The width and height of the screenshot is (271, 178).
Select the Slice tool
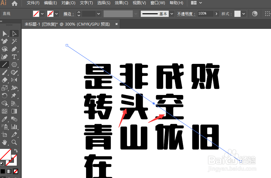coord(14,135)
